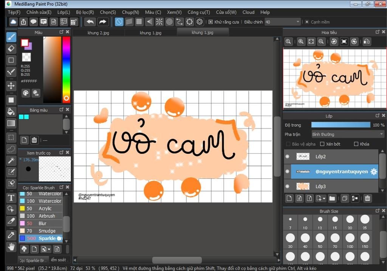Viewport: 387px width, 271px height.
Task: Click the horizontal canvas scrollbar
Action: pyautogui.click(x=177, y=260)
